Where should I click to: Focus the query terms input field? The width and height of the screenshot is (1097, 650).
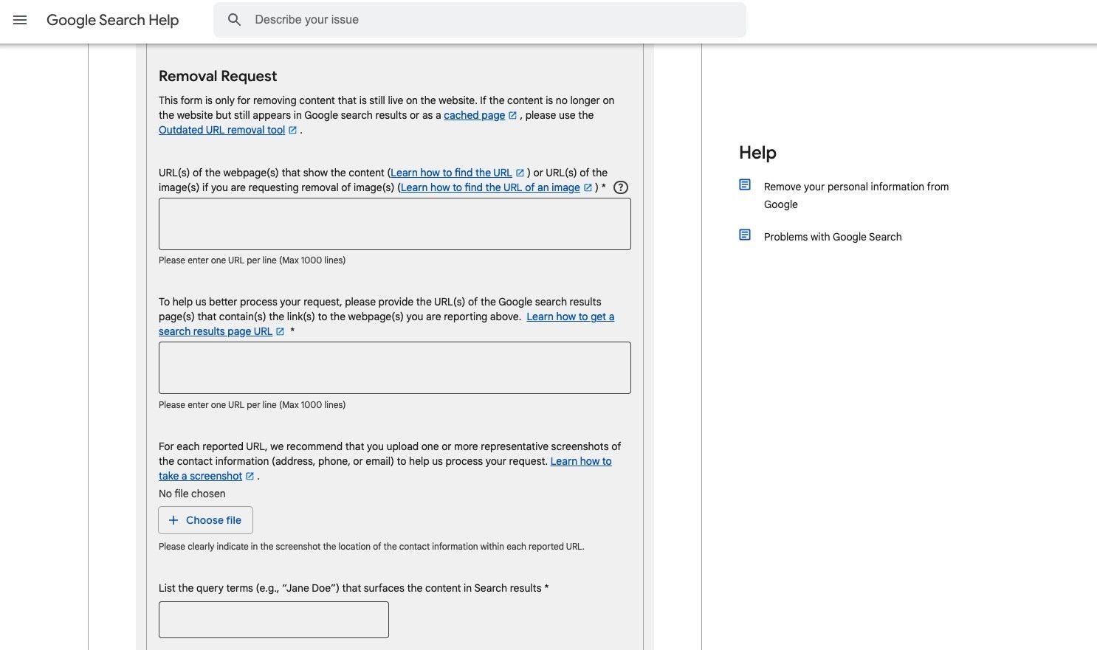click(274, 620)
